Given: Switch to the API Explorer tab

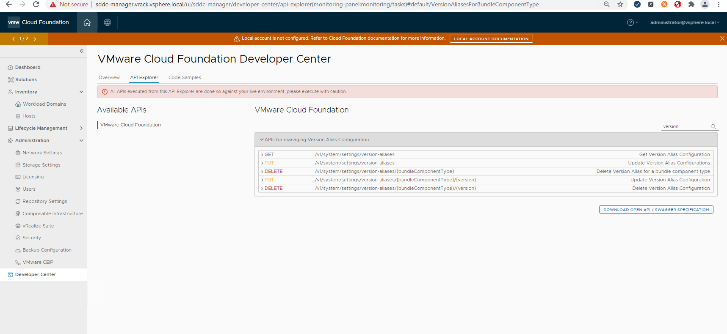Looking at the screenshot, I should coord(144,77).
